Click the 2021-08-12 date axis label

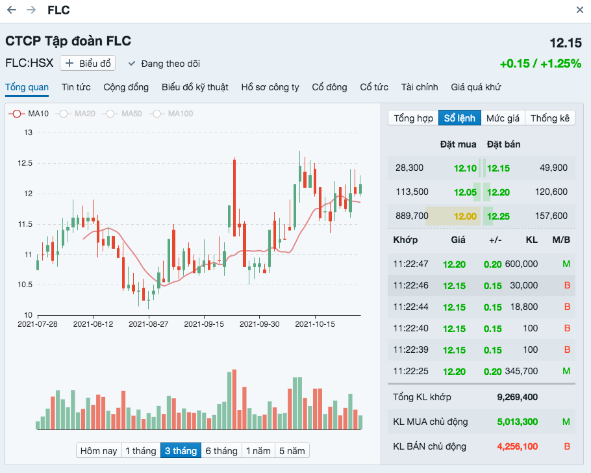pos(93,324)
